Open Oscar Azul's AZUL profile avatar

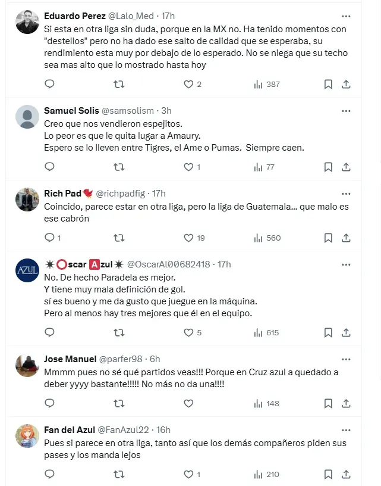27,270
